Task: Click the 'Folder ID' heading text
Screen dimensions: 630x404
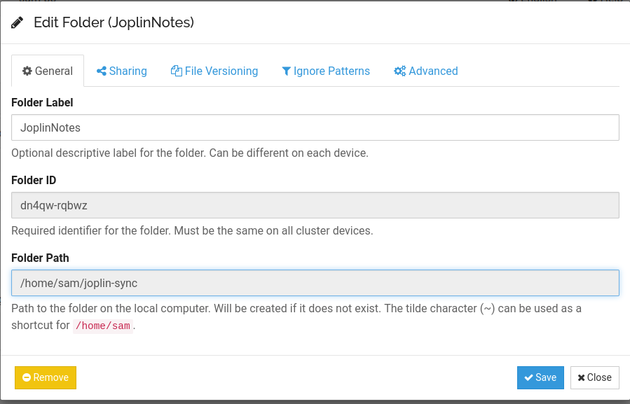Action: [34, 181]
